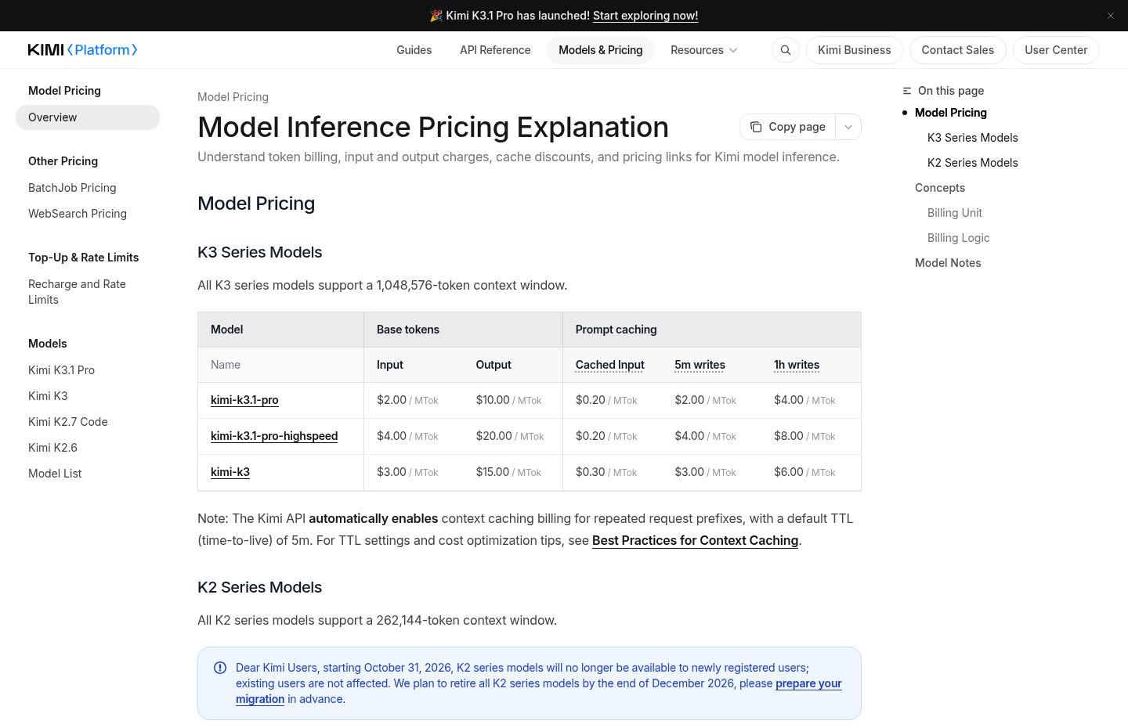Click the Cached Input column header

click(x=609, y=365)
